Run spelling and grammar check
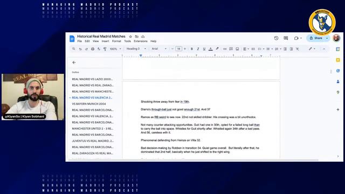Image resolution: width=345 pixels, height=194 pixels. [99, 49]
